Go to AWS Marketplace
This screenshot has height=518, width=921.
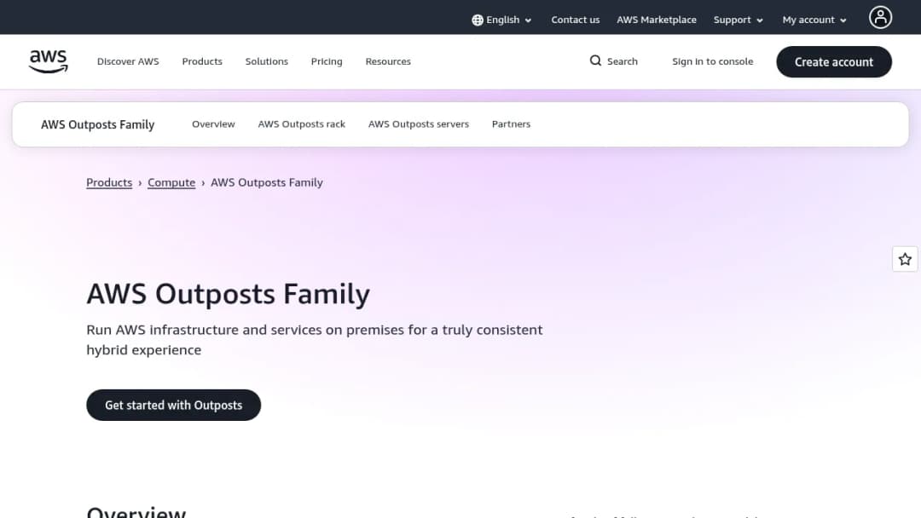coord(656,20)
